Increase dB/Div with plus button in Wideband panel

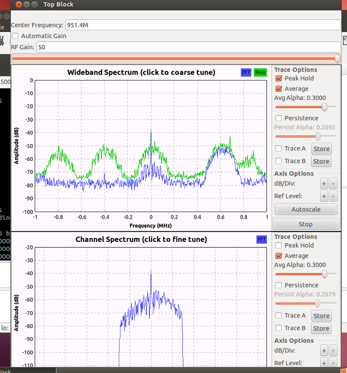[324, 184]
